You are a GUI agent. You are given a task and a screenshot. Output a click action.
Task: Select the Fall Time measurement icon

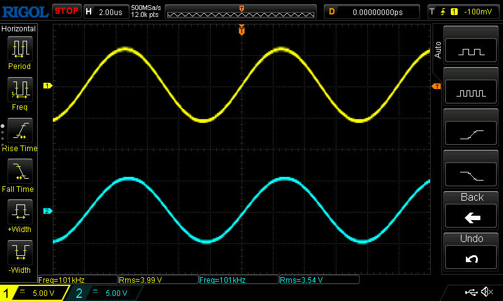(x=20, y=171)
